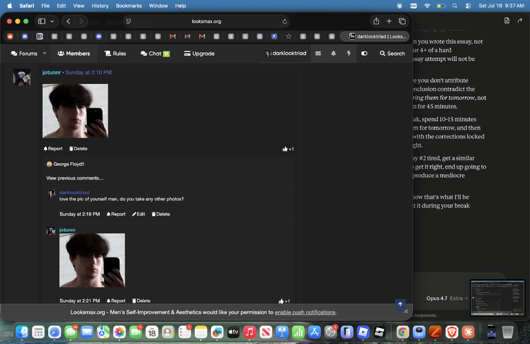Open the History menu
The image size is (530, 344).
(x=100, y=6)
